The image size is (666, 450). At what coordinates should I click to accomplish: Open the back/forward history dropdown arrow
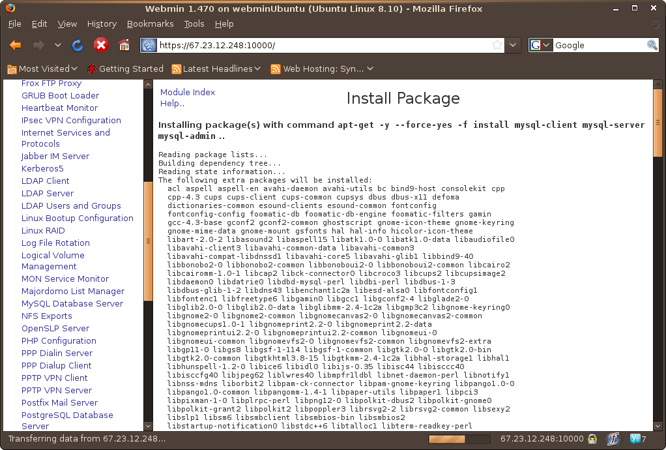(58, 45)
